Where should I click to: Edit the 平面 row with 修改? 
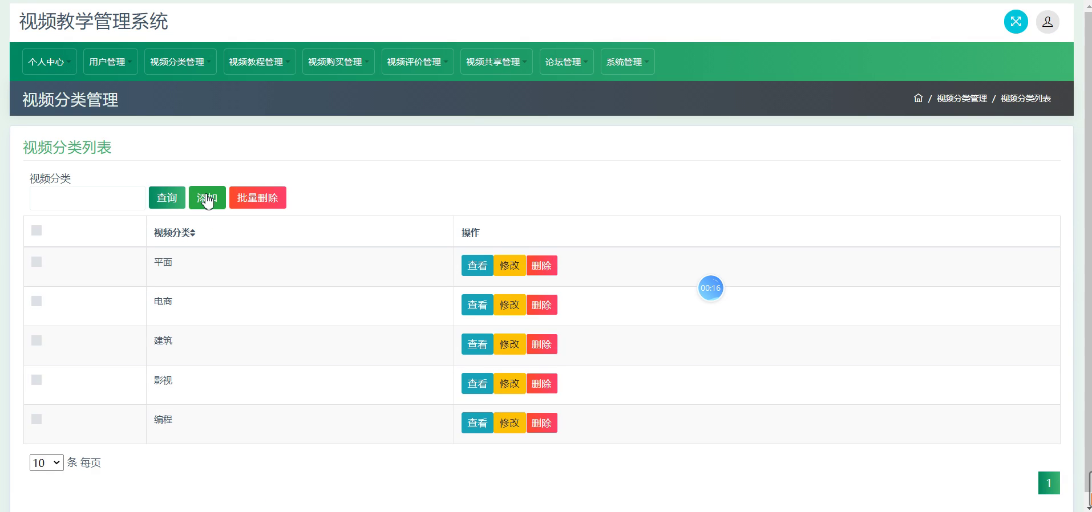pos(509,266)
